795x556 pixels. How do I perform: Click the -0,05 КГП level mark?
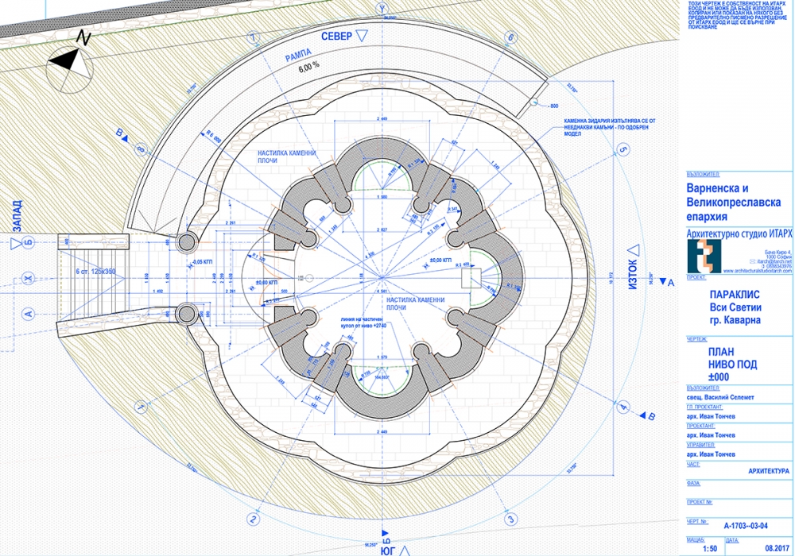pyautogui.click(x=201, y=263)
